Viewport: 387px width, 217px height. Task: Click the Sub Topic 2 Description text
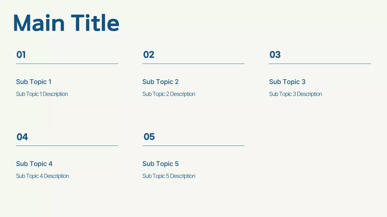click(169, 94)
